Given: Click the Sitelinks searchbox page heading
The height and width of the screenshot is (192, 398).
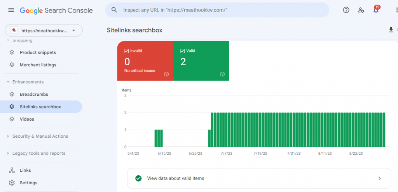Looking at the screenshot, I should click(x=134, y=30).
